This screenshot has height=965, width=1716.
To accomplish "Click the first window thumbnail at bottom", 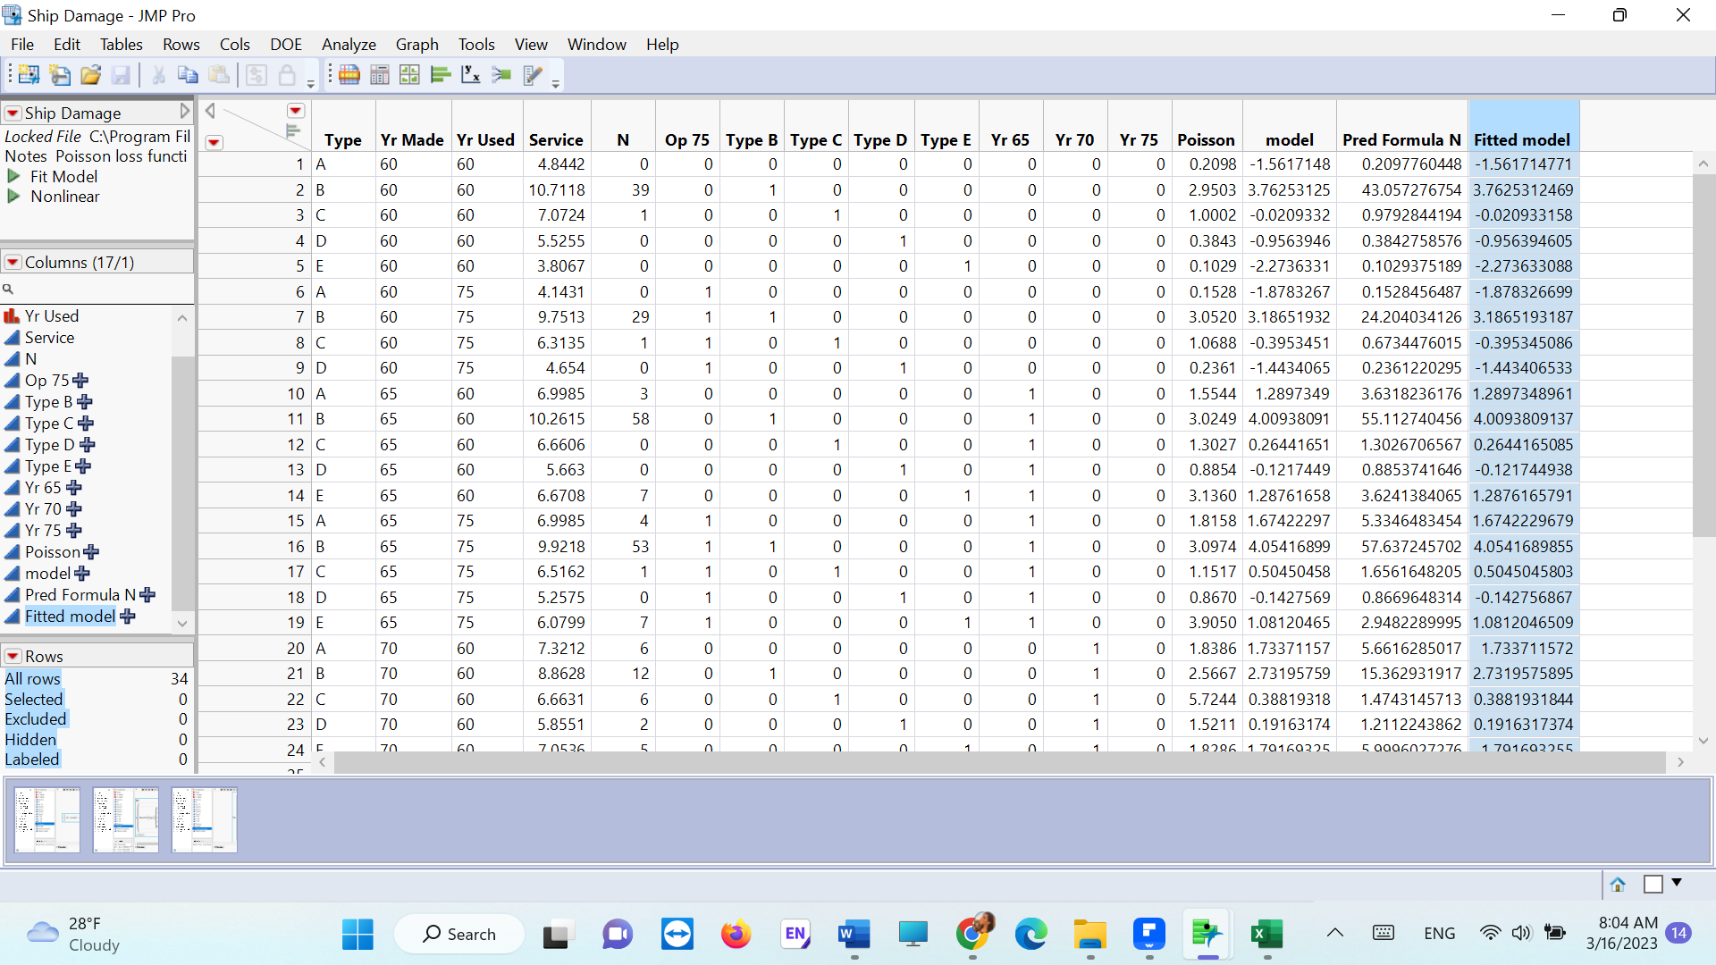I will point(47,819).
